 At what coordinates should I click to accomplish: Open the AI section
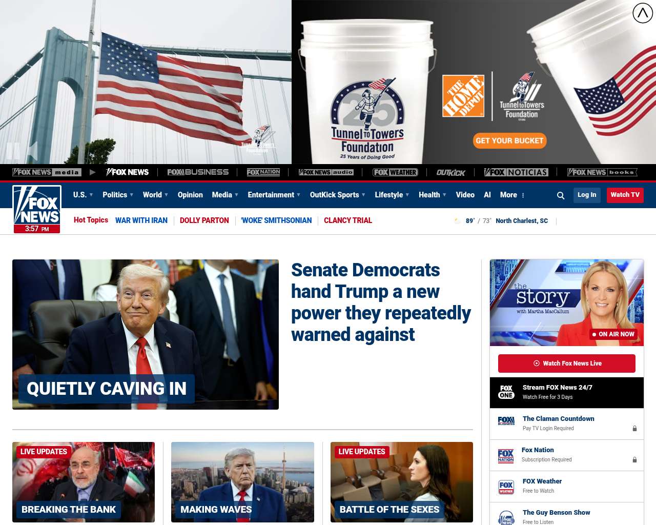(487, 195)
